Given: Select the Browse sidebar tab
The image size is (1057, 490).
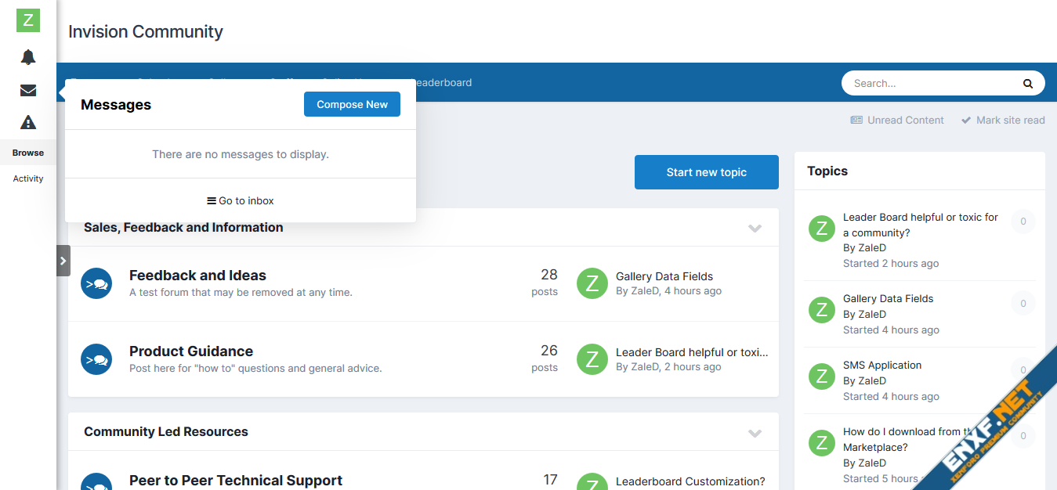Looking at the screenshot, I should tap(28, 153).
